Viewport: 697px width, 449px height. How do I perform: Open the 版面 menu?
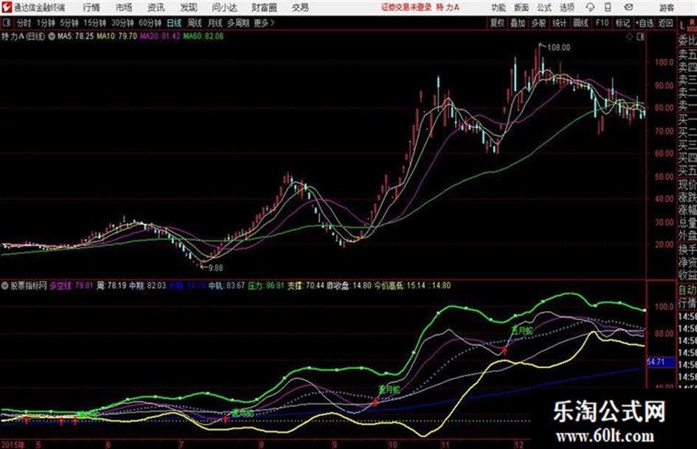pyautogui.click(x=521, y=7)
